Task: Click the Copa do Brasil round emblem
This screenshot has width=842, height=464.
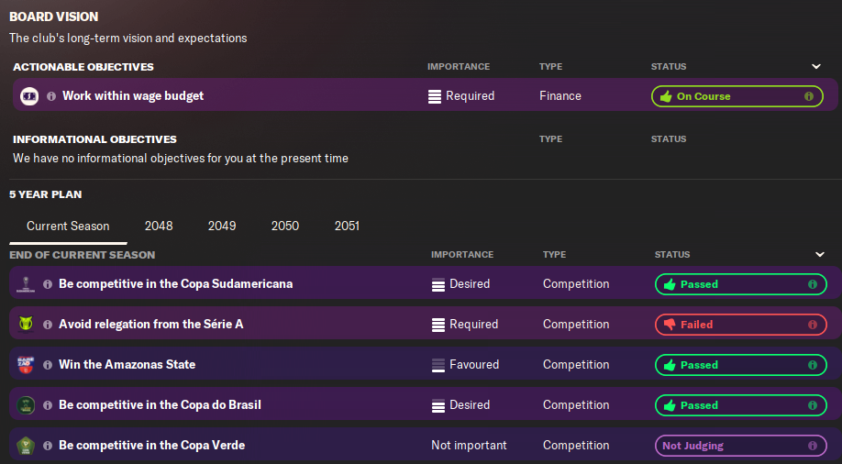Action: pos(26,405)
